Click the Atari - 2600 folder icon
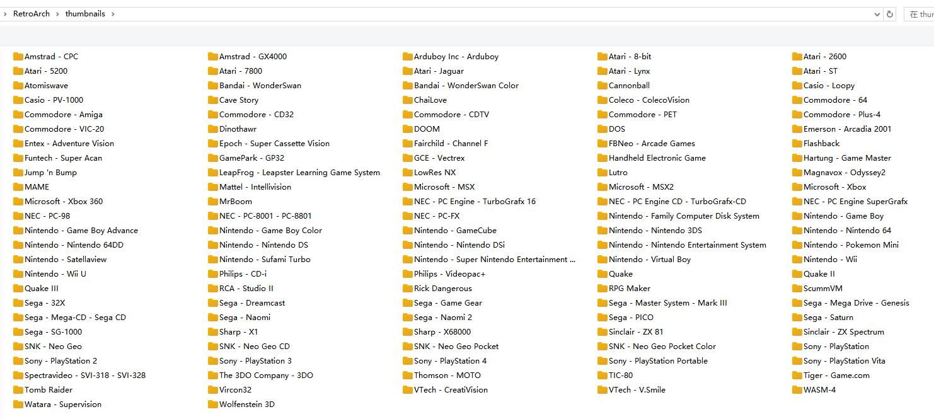 (797, 57)
